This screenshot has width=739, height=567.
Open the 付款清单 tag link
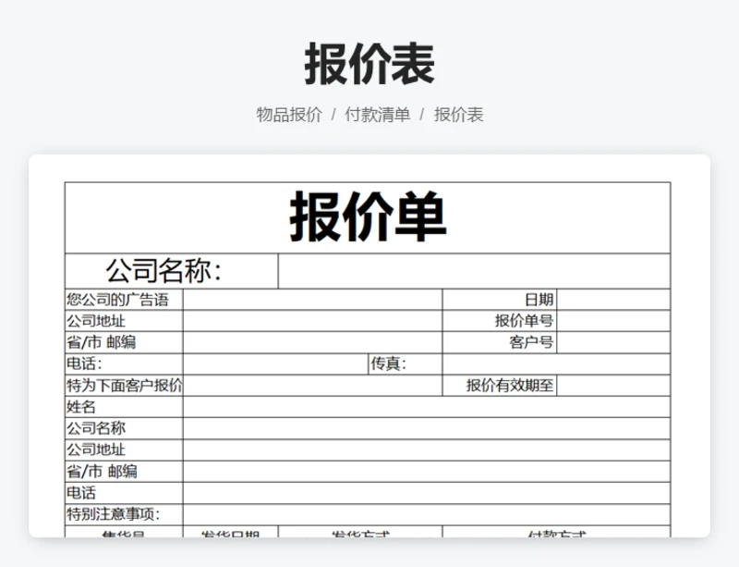377,115
